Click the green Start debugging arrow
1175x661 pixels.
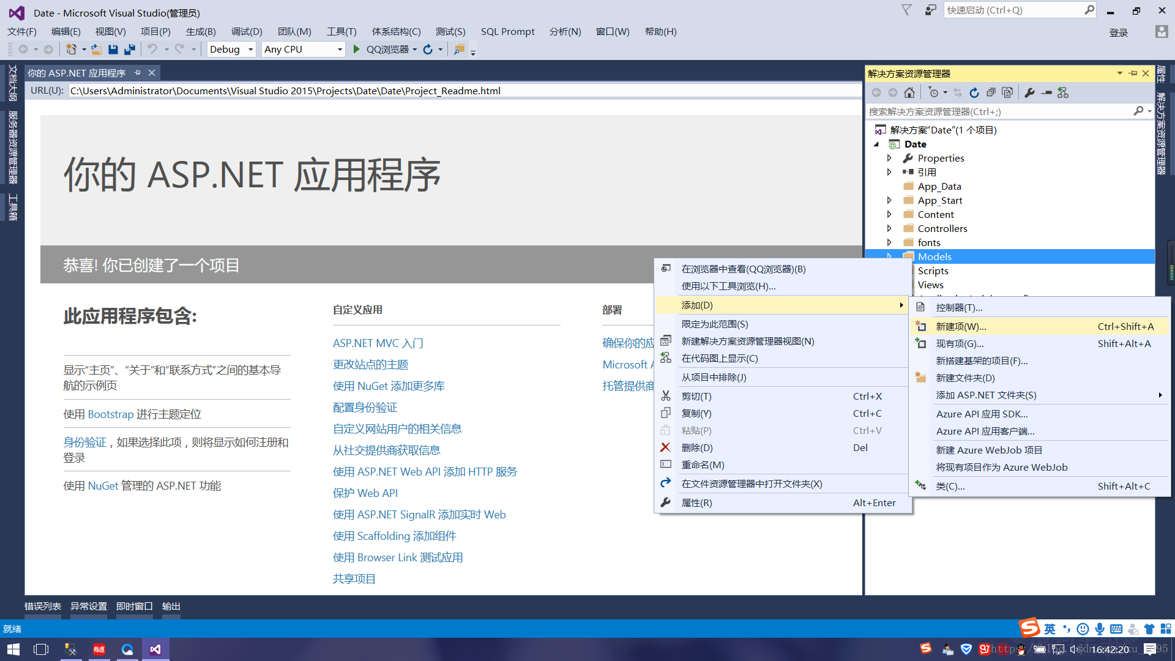tap(357, 50)
